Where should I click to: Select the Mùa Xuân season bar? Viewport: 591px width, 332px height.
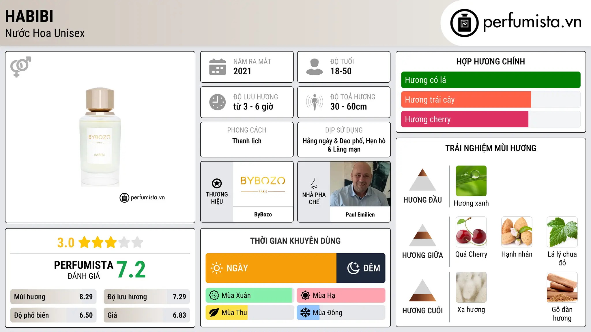[250, 295]
